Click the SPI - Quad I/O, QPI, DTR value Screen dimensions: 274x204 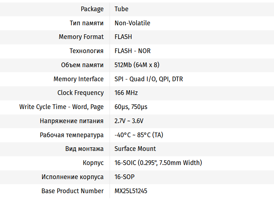click(x=149, y=79)
